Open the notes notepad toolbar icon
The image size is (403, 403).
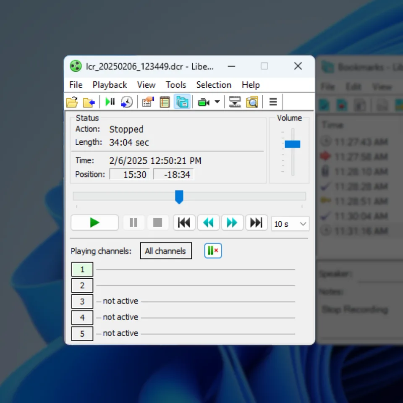165,102
